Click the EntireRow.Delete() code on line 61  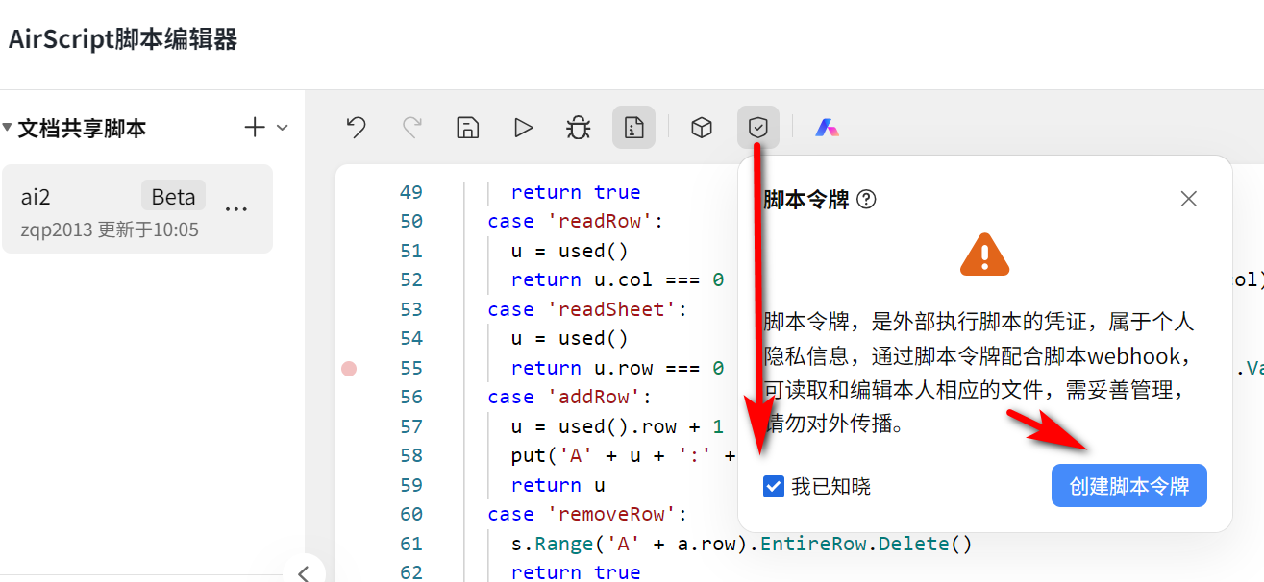(867, 545)
